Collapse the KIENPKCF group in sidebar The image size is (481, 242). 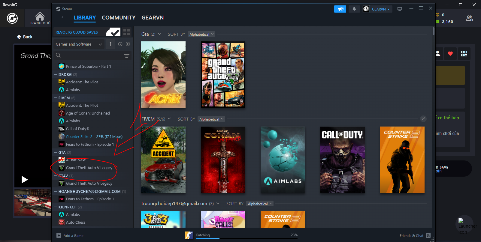click(x=56, y=207)
